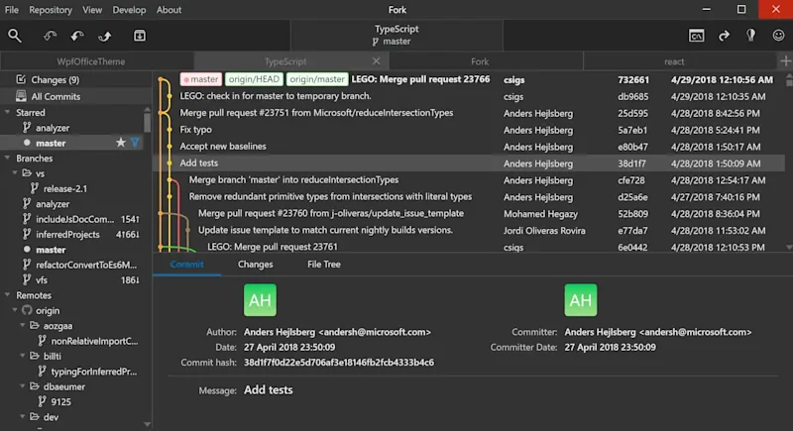Select the release-2.1 branch
This screenshot has width=793, height=431.
point(65,188)
